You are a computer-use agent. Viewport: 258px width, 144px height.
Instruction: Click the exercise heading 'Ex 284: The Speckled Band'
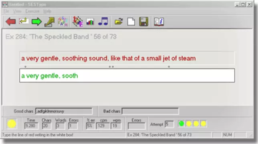(61, 37)
